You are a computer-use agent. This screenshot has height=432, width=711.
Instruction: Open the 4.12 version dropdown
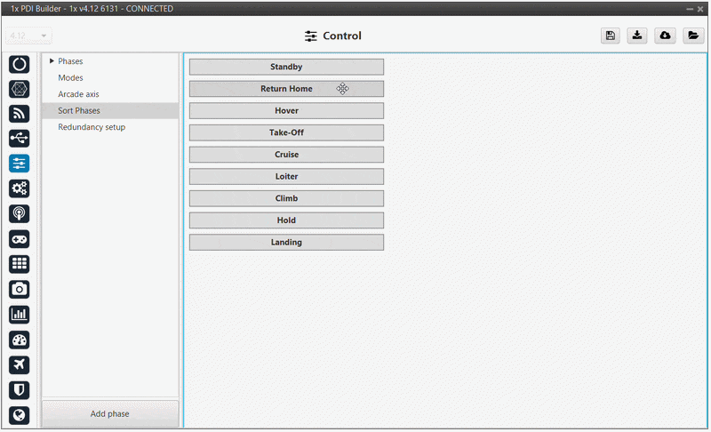29,36
